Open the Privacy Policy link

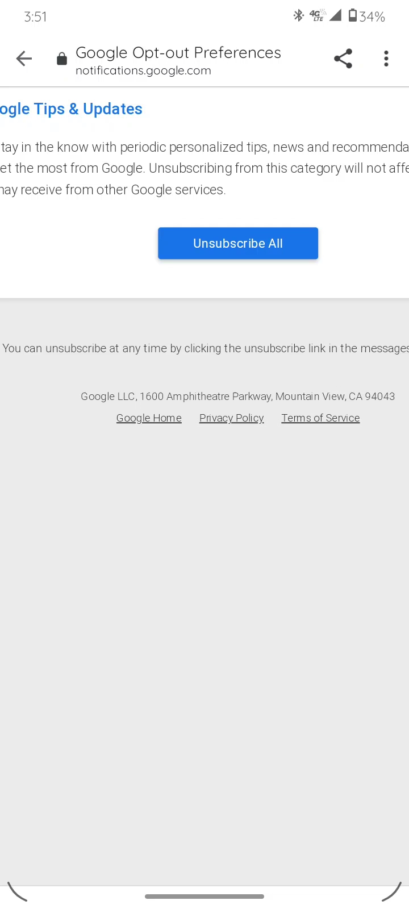[232, 418]
